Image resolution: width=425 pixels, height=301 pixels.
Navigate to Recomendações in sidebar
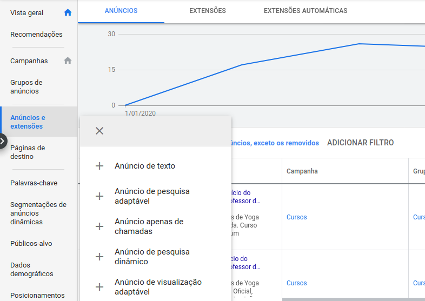tap(36, 35)
